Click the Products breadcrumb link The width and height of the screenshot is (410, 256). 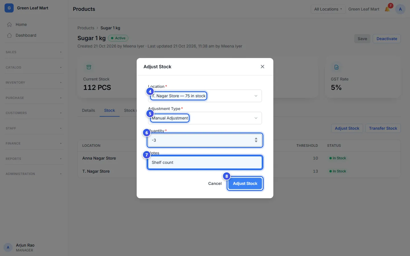tap(86, 28)
